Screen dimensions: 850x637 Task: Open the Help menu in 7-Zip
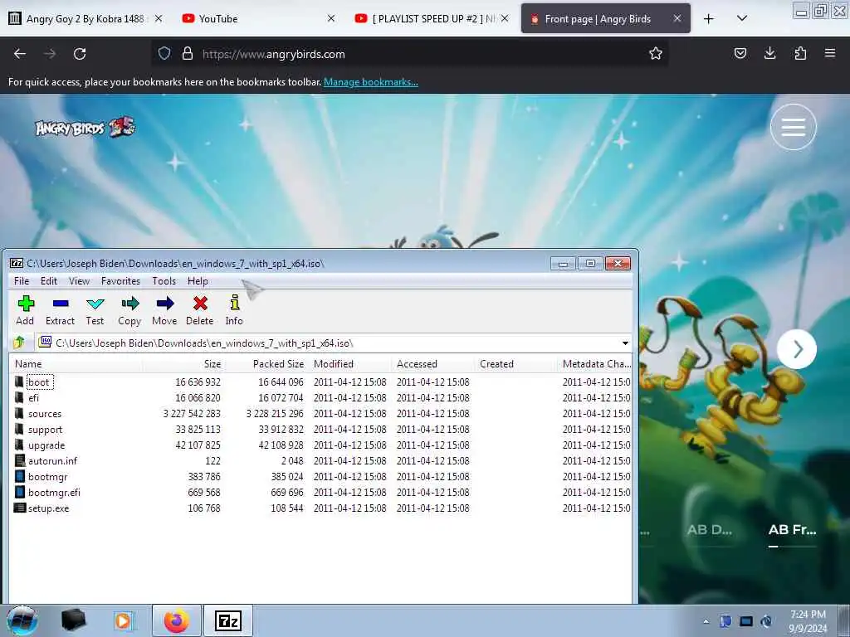click(198, 281)
